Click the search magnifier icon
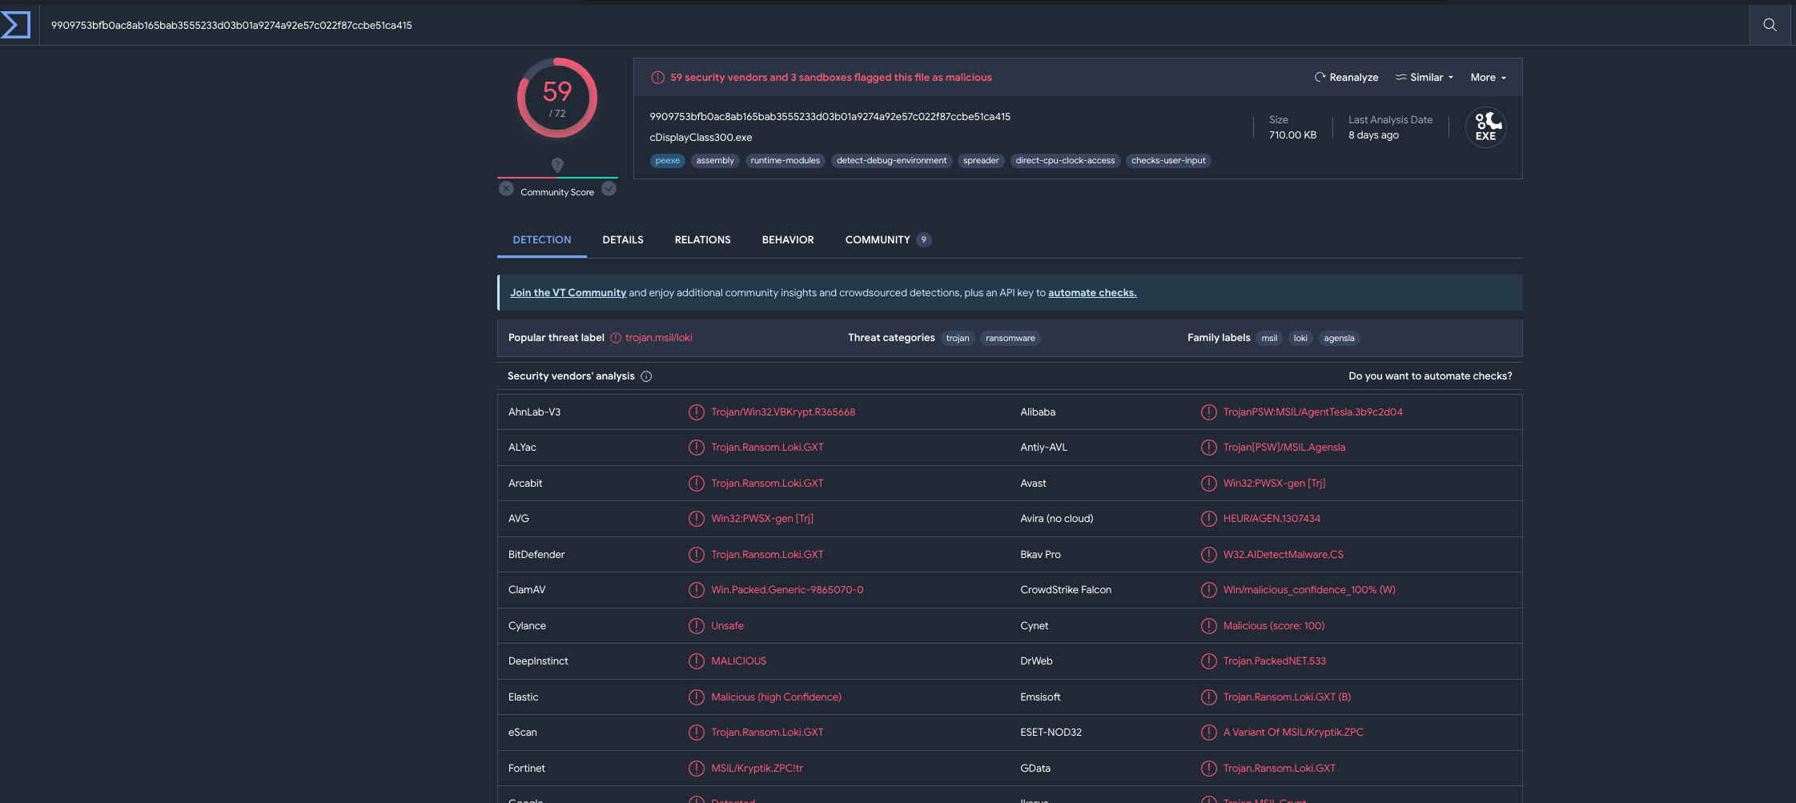The image size is (1796, 803). 1770,25
